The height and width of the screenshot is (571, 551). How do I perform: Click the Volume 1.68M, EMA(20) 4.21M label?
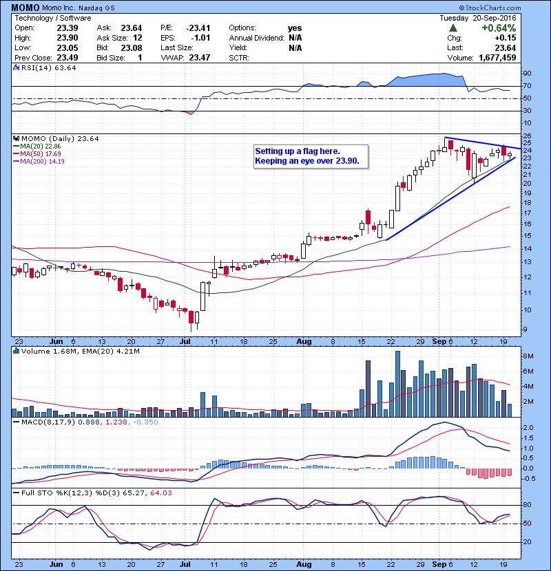(80, 351)
